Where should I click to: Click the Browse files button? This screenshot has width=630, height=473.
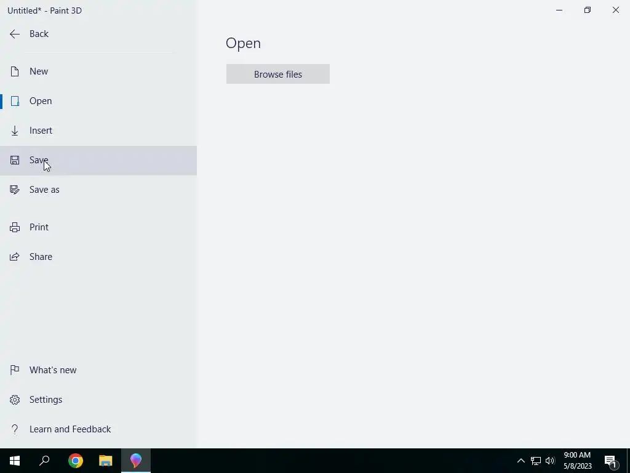pyautogui.click(x=278, y=74)
